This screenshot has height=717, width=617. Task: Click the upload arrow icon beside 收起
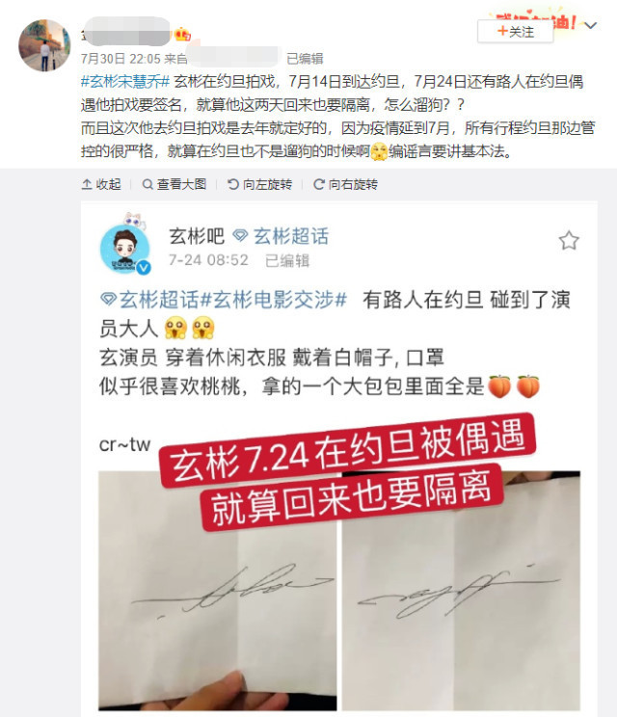87,184
